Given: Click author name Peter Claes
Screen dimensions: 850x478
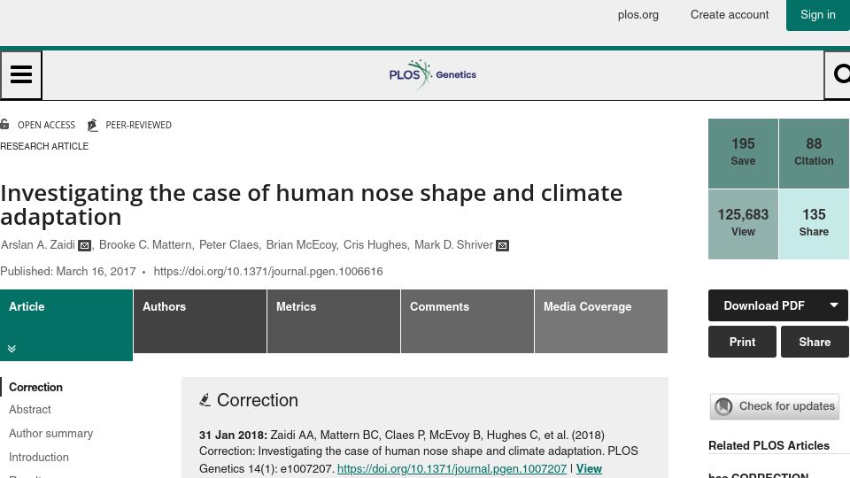Looking at the screenshot, I should (228, 245).
